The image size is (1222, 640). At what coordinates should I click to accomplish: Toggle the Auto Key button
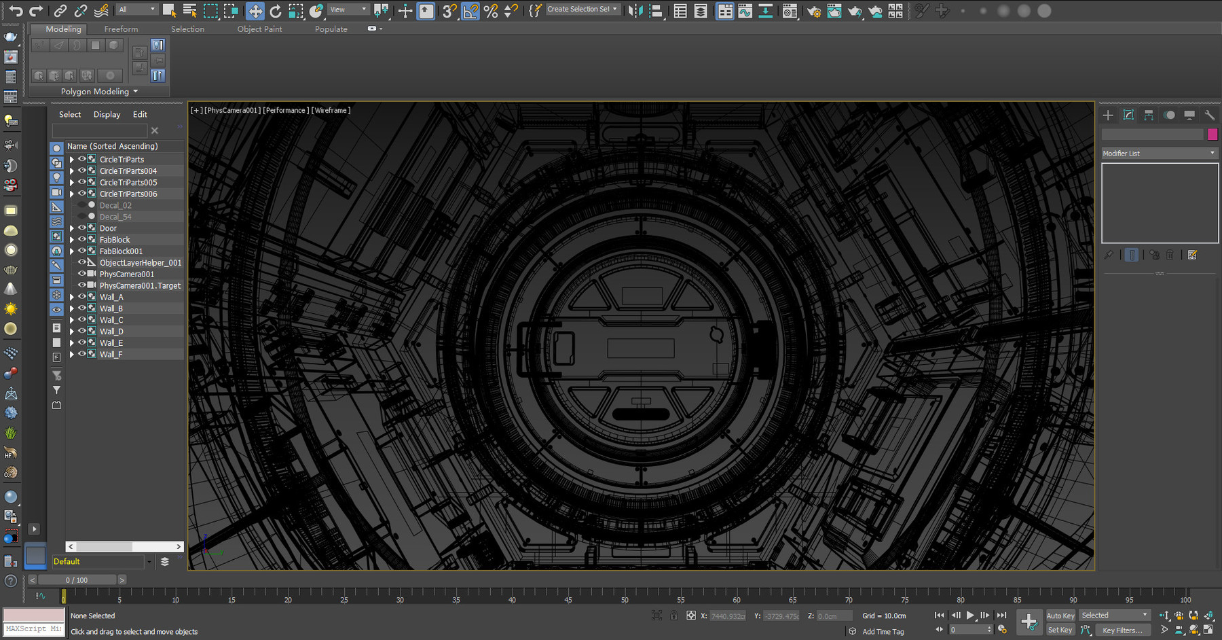pyautogui.click(x=1060, y=616)
